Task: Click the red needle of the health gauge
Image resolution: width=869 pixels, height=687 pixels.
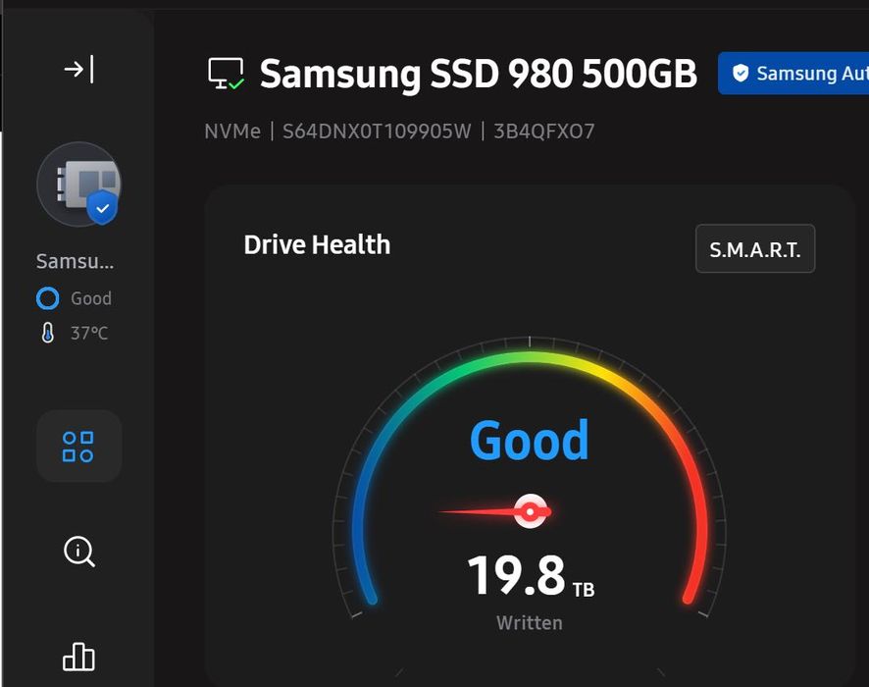Action: (495, 511)
